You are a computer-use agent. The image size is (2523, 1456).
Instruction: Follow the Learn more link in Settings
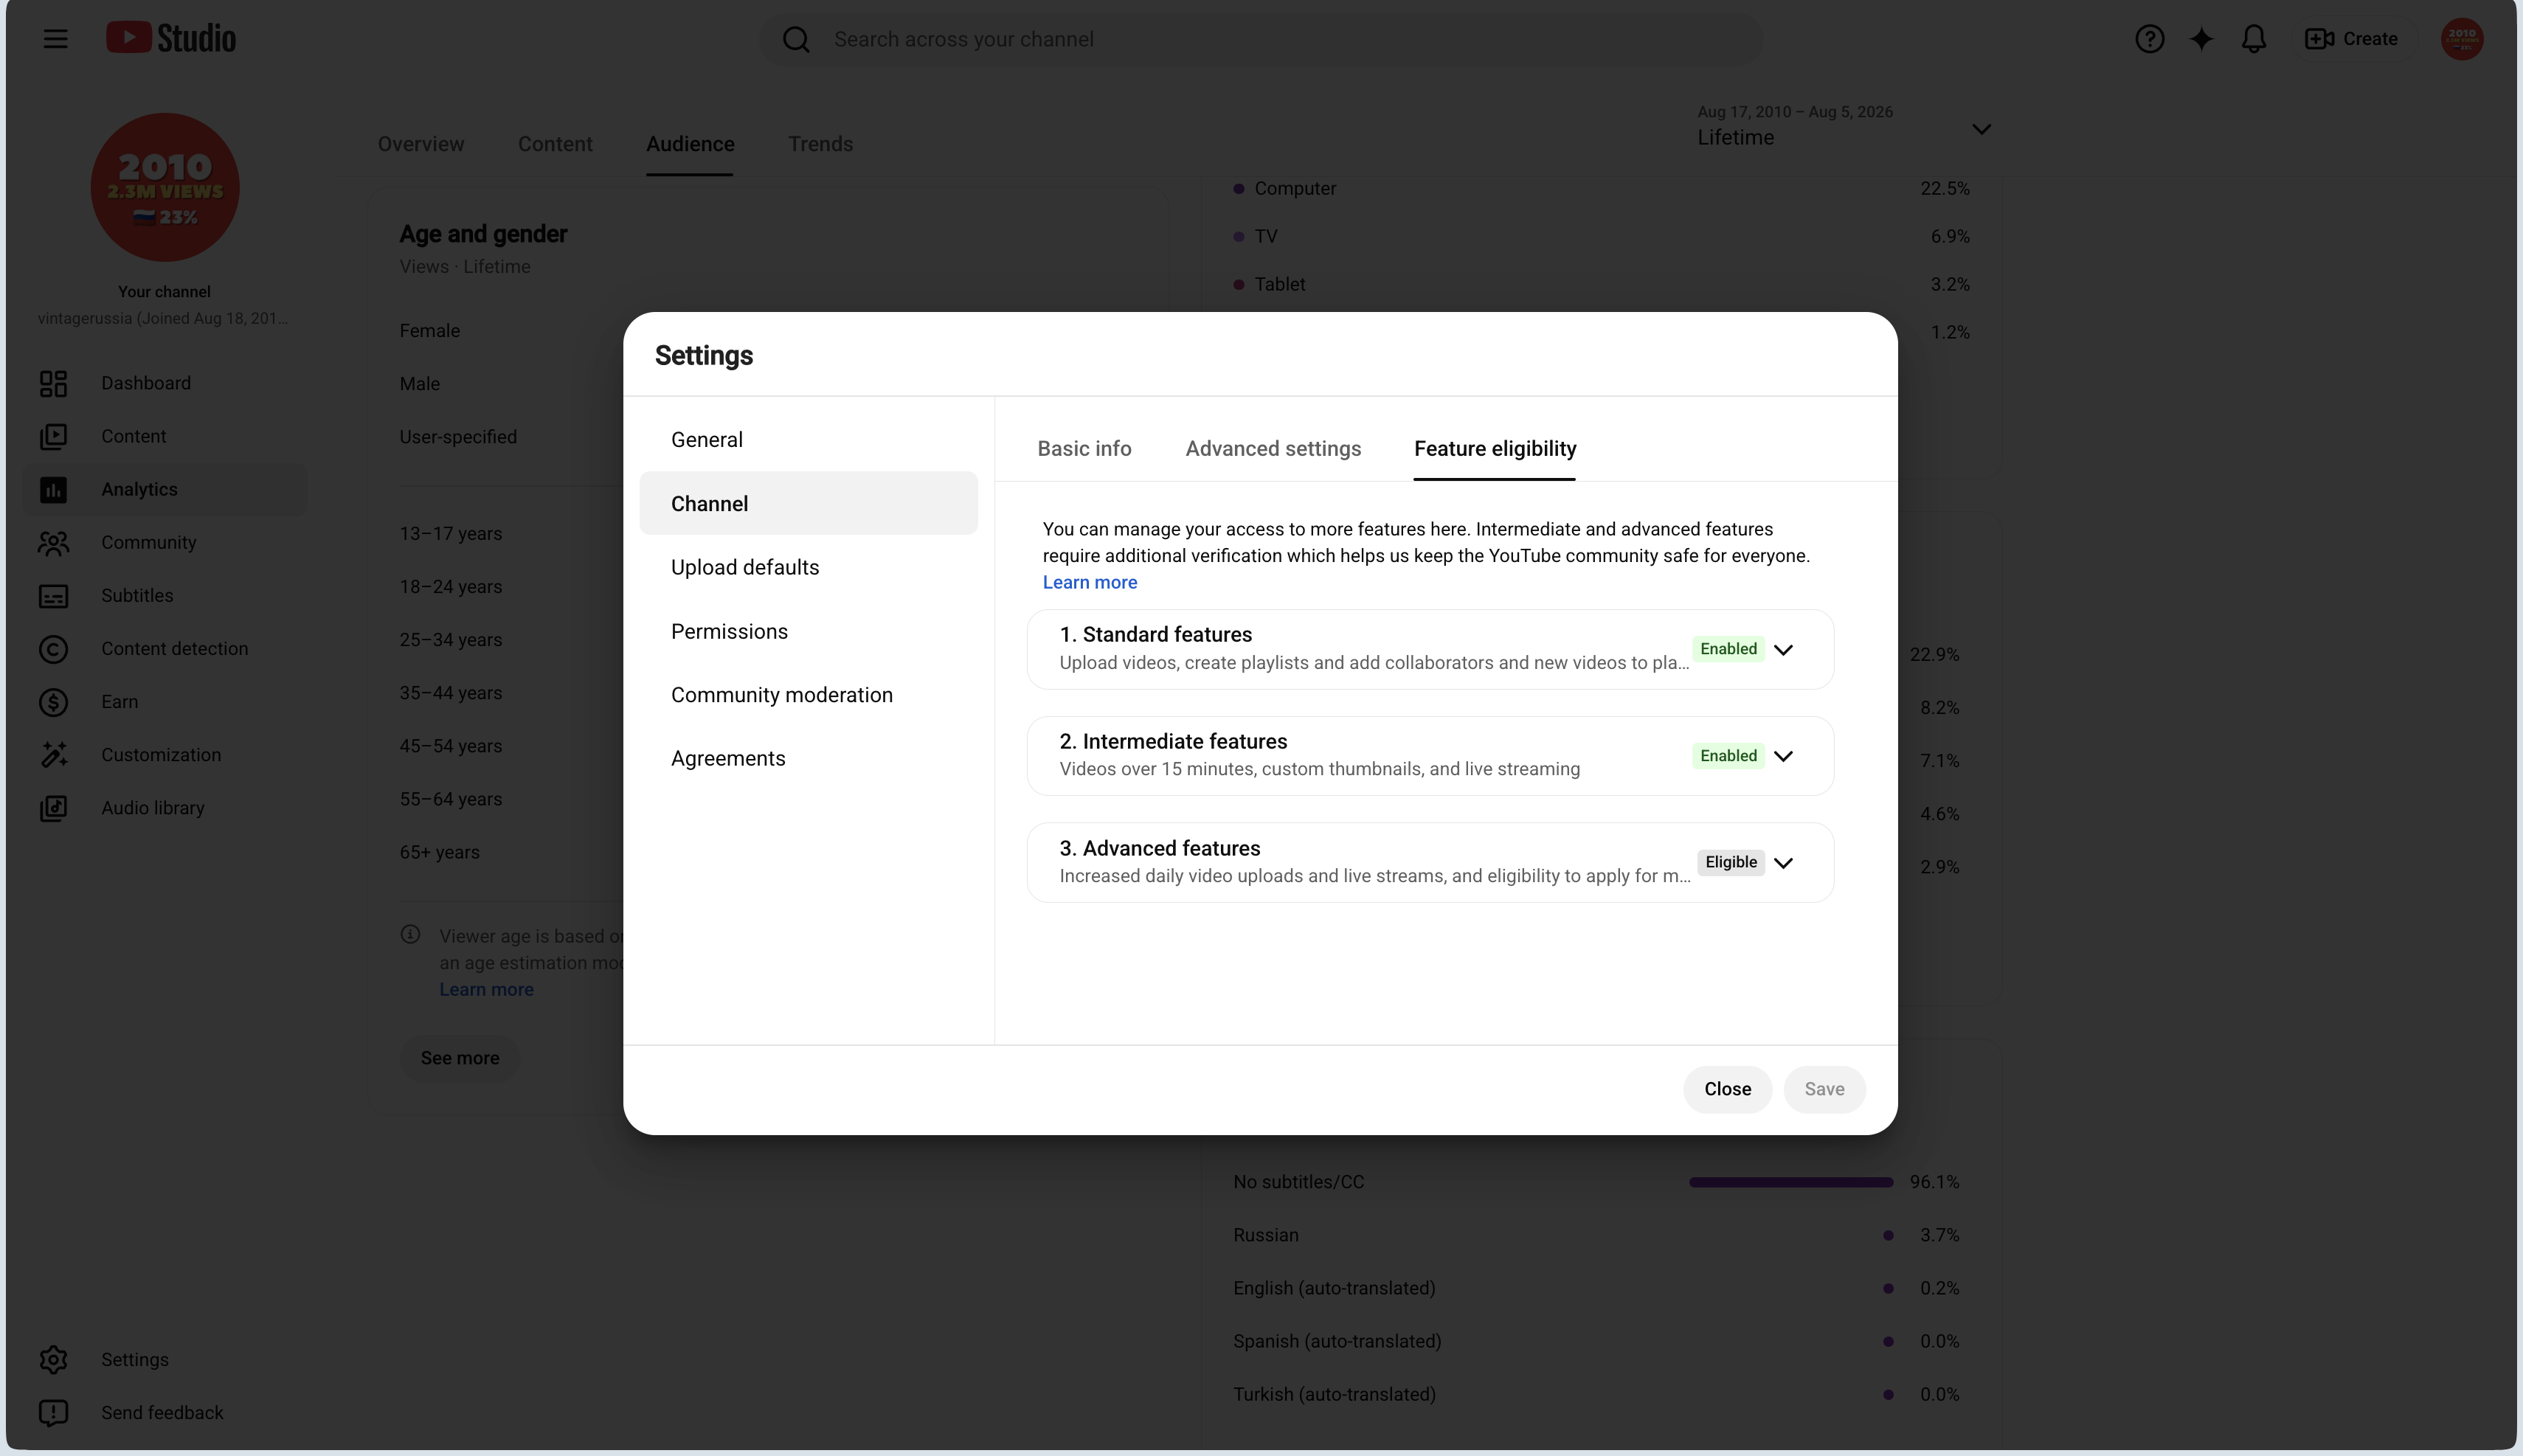click(1089, 582)
